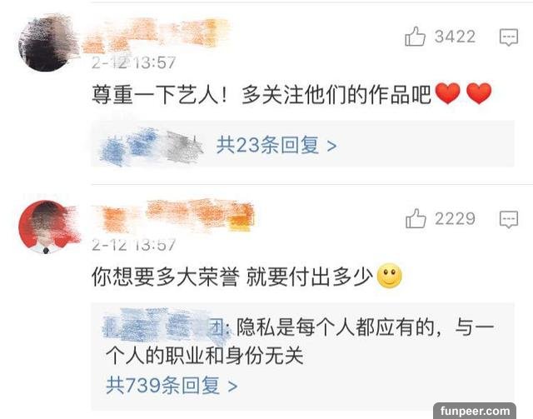Open the second commenter's red avatar
This screenshot has width=533, height=419.
(46, 227)
